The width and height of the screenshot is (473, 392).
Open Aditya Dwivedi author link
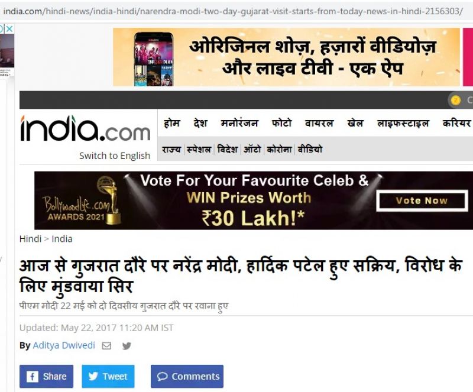[64, 345]
